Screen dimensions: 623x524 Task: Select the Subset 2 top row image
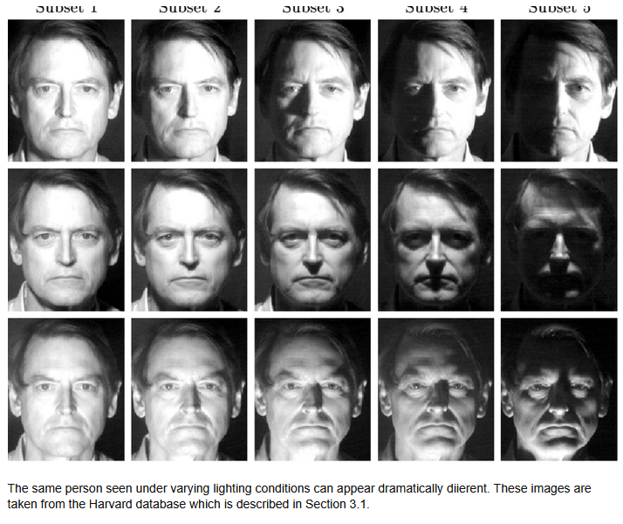[188, 90]
